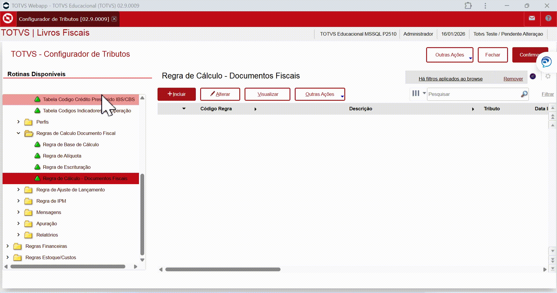The image size is (557, 293).
Task: Collapse Regras de Calculo Documento Fiscal folder
Action: [x=18, y=133]
